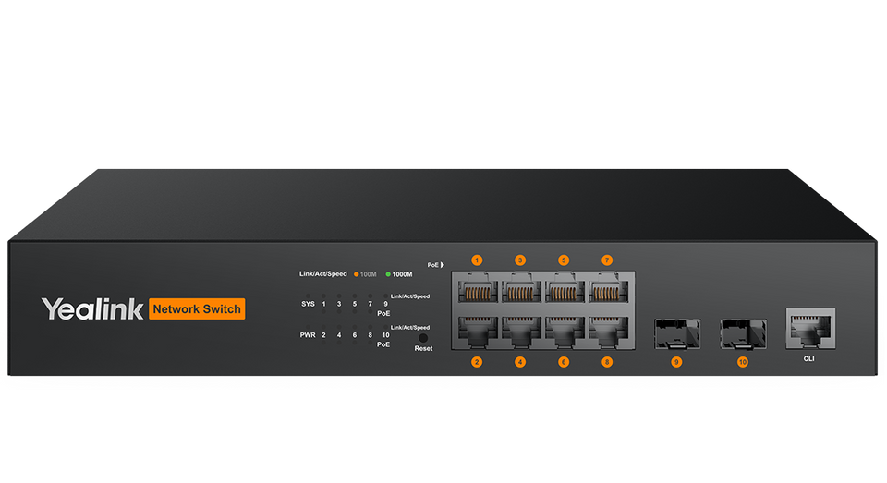
Task: Click orange circled number 3 badge
Action: click(520, 260)
